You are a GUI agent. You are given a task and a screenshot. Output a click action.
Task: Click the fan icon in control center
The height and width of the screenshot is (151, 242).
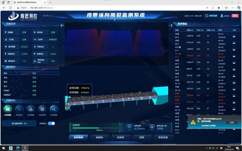coord(54,109)
